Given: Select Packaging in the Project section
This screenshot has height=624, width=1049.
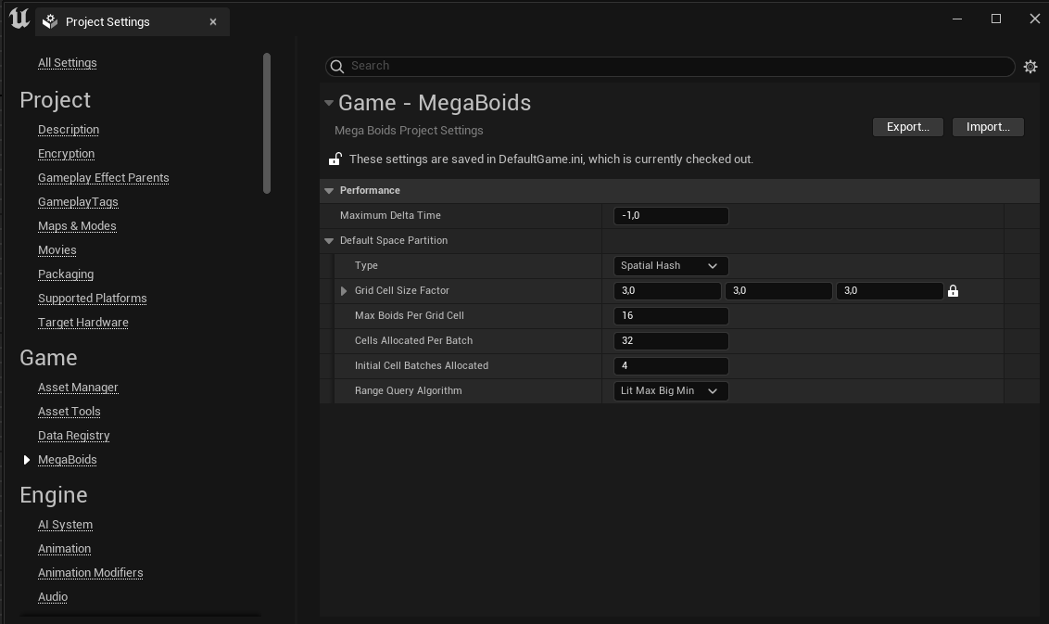Looking at the screenshot, I should [66, 274].
